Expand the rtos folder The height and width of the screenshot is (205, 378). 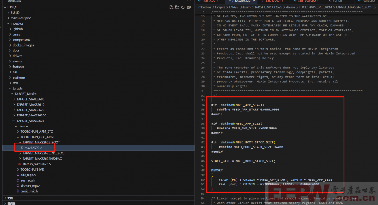(10, 83)
